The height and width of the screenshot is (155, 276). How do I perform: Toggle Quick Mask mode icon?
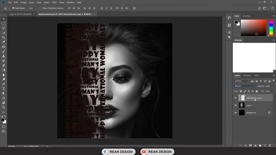3,127
